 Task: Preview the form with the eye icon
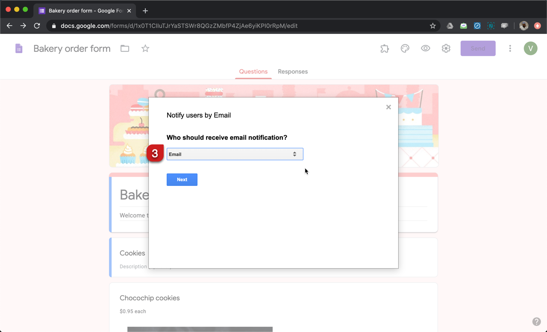pyautogui.click(x=425, y=48)
